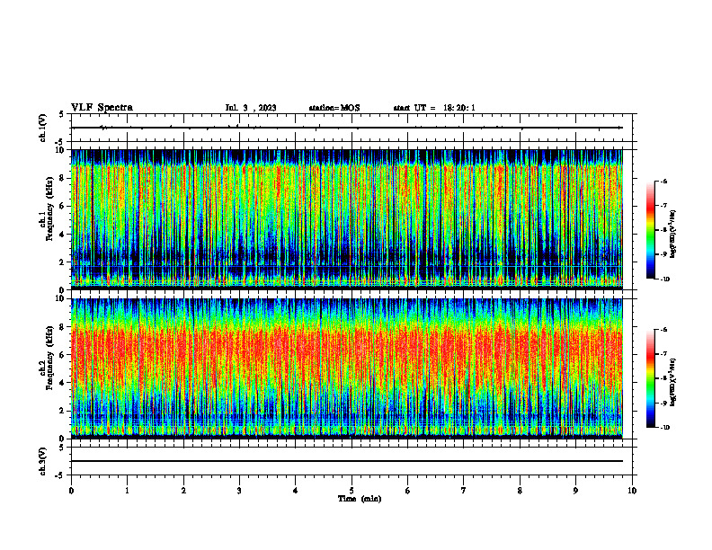
Task: Click the ch.2 spectrogram color bar
Action: (x=650, y=378)
